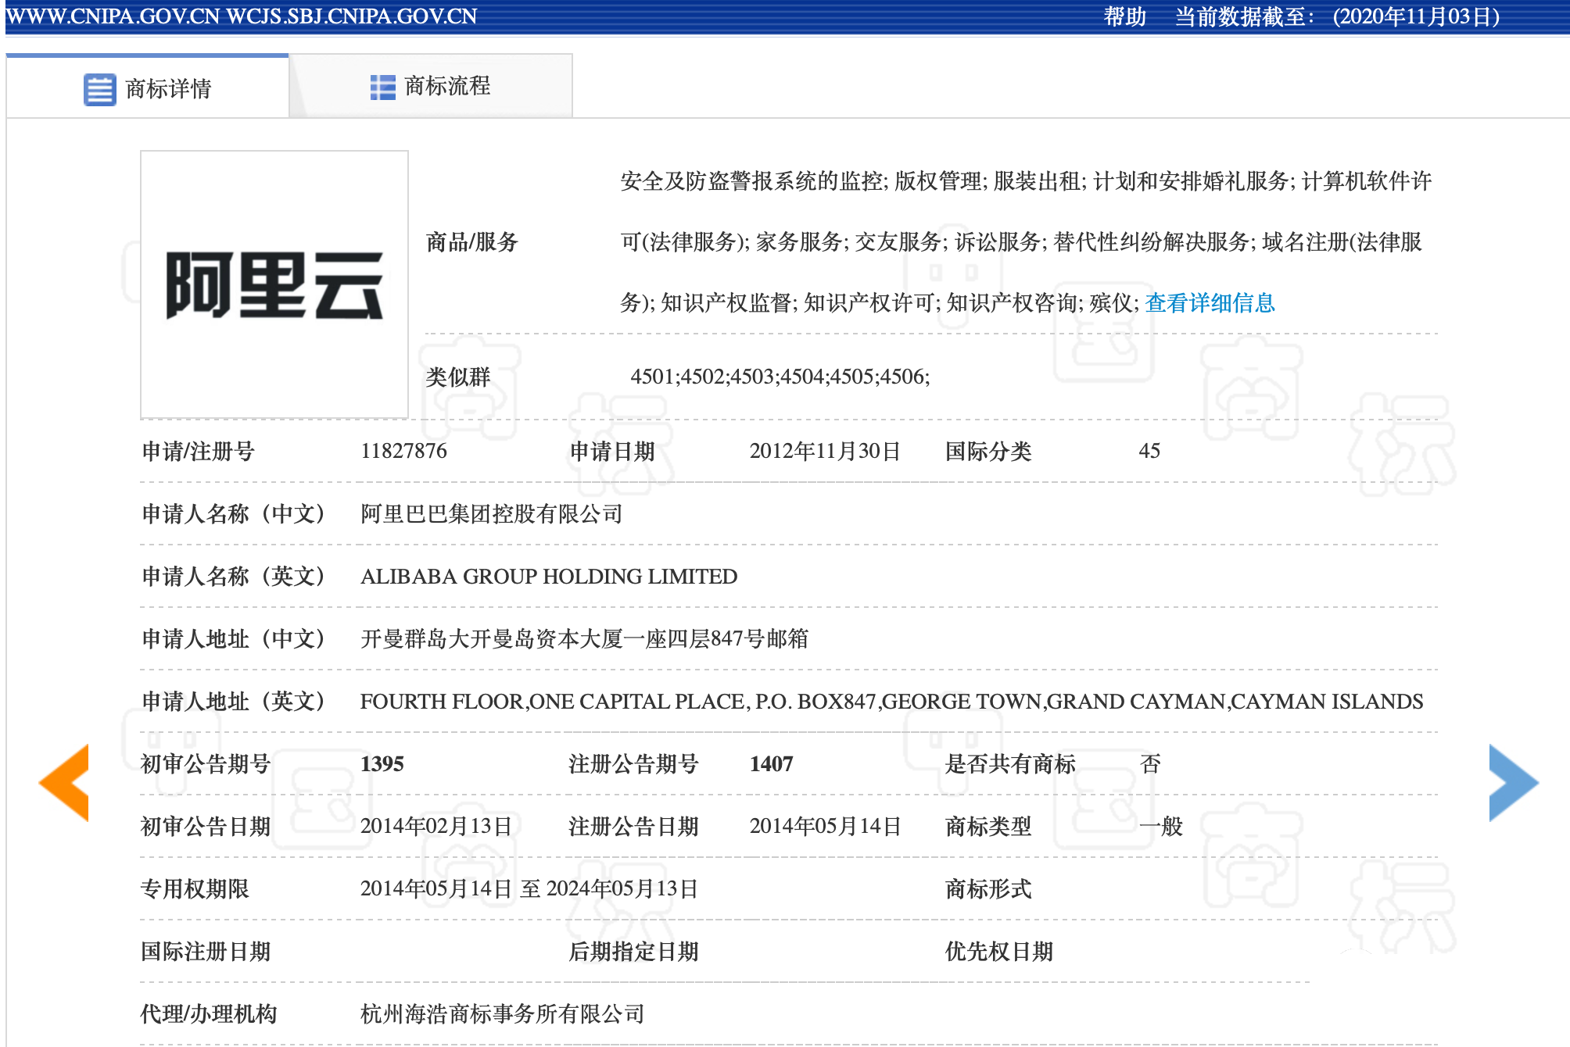Click the 商品/服务 label

[x=471, y=242]
